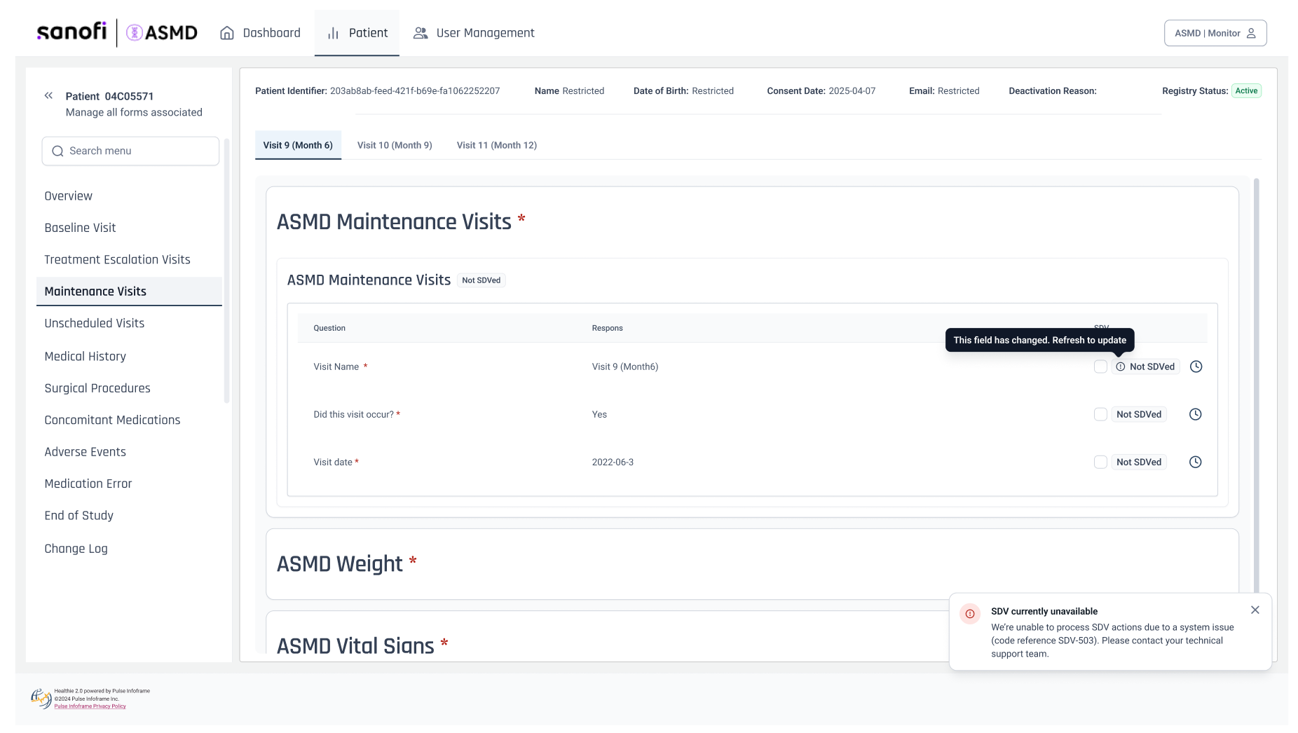Switch to Visit 9 (Month 6) tab
1298x733 pixels.
298,145
